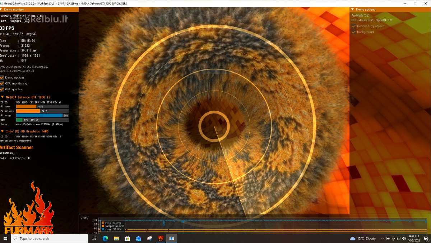This screenshot has height=243, width=431.
Task: Click 'GPU stress test - OpenGL 3.2' text
Action: (x=371, y=20)
